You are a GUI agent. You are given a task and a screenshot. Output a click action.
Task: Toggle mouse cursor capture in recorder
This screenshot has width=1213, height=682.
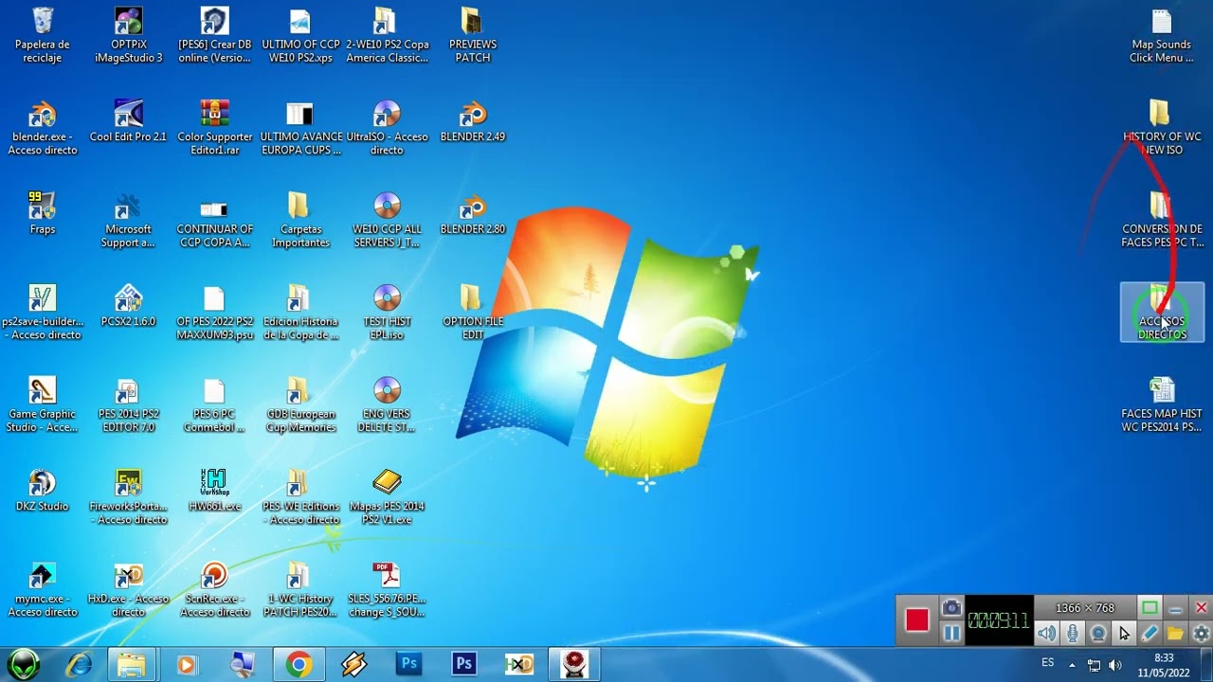pyautogui.click(x=1124, y=634)
